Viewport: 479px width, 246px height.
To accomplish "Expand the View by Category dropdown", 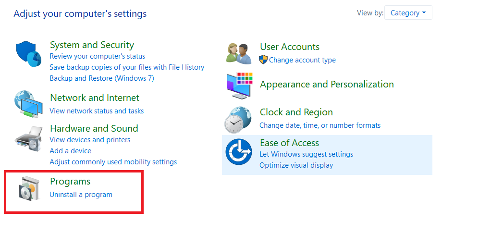I will click(x=408, y=13).
